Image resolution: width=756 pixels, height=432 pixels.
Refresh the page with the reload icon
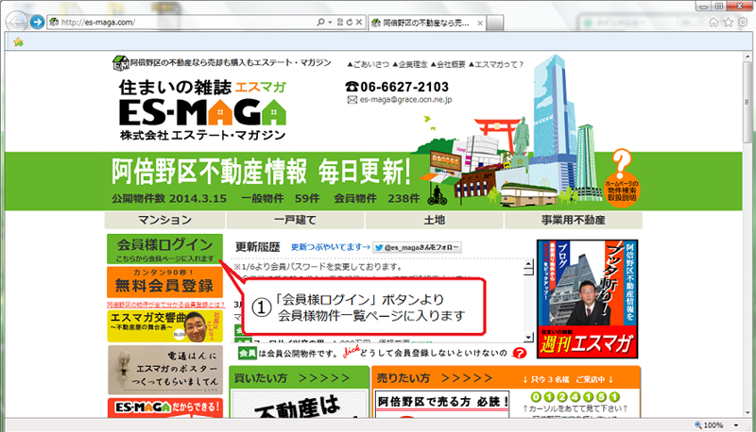click(349, 22)
